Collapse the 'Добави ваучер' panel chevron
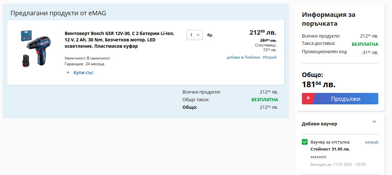Image resolution: width=392 pixels, height=175 pixels. tap(374, 122)
